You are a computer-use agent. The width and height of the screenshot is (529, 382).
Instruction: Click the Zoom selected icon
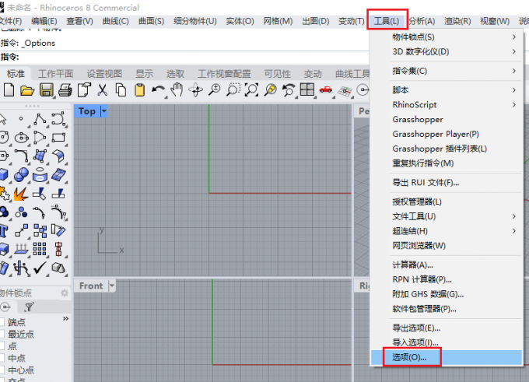(270, 90)
